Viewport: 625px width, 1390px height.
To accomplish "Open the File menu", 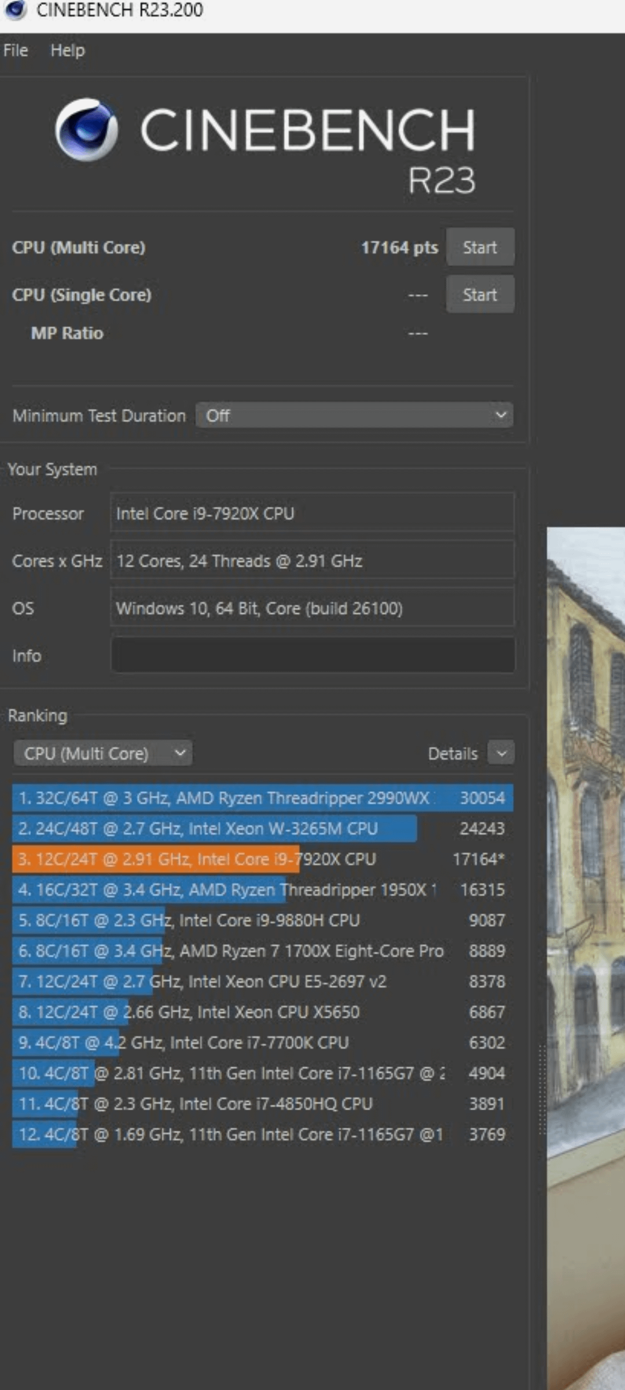I will [x=16, y=50].
